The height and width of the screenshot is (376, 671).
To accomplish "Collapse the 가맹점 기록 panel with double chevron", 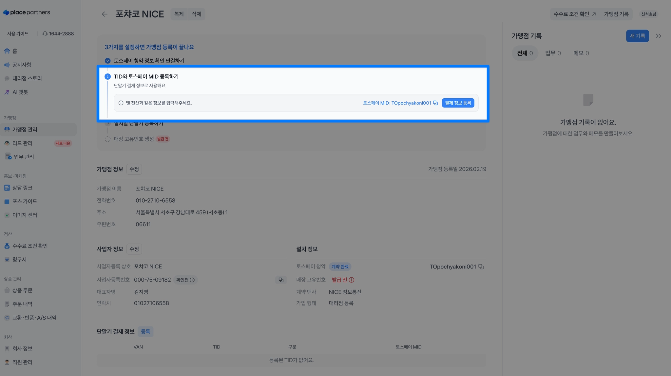I will point(658,36).
